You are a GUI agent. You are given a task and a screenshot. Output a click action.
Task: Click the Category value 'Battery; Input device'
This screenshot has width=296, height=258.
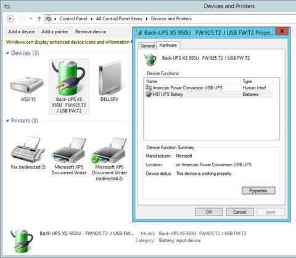tap(179, 240)
